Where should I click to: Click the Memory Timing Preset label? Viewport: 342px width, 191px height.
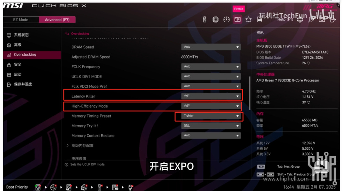[91, 116]
